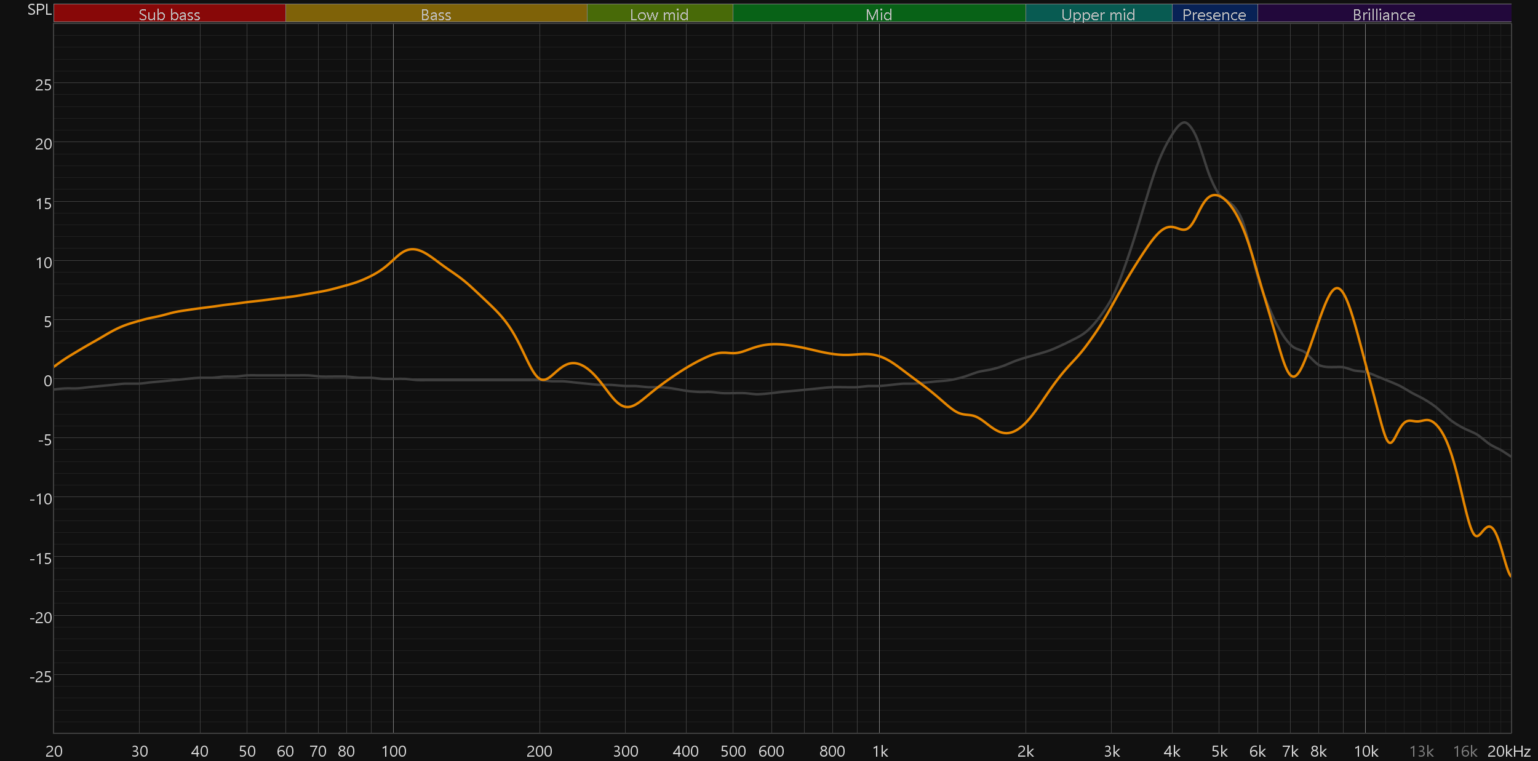
Task: Click the 10k frequency axis label
Action: click(x=1366, y=751)
